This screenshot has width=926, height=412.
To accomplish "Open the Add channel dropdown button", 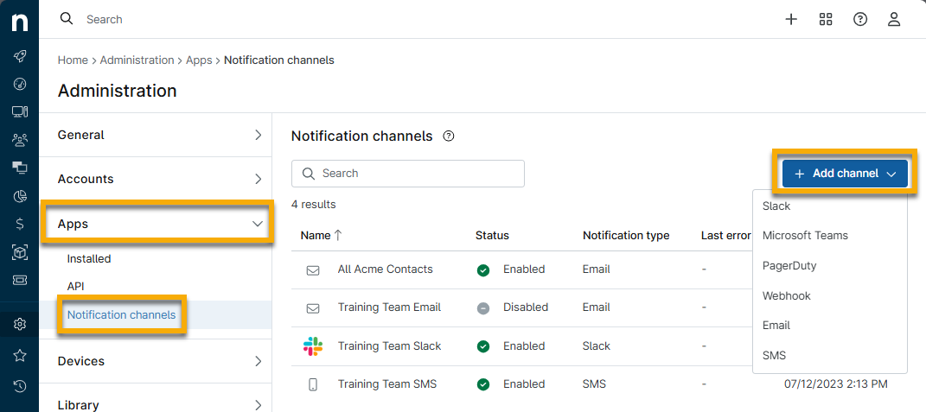I will tap(845, 174).
